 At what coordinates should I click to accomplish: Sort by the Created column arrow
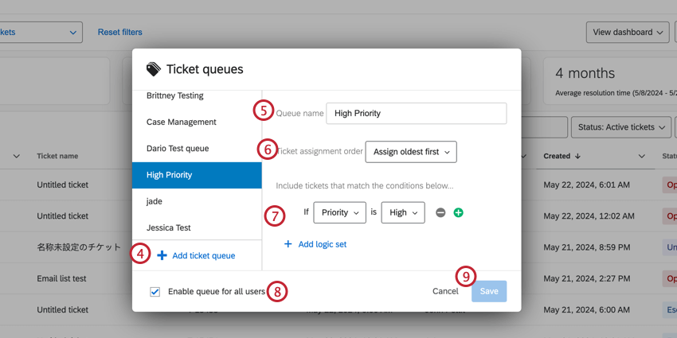(x=577, y=157)
